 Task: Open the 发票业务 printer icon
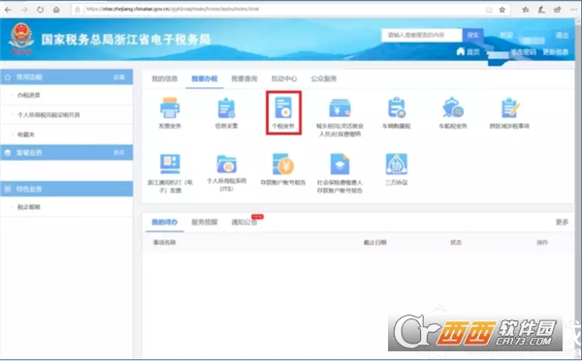coord(170,107)
